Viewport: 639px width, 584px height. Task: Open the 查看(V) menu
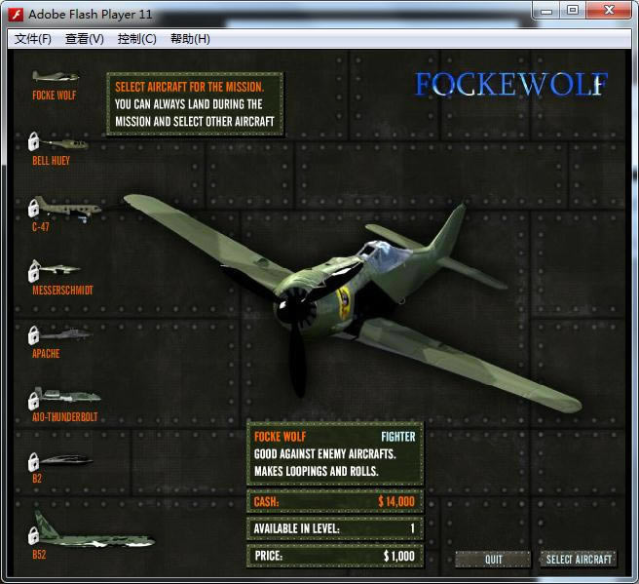pos(84,39)
